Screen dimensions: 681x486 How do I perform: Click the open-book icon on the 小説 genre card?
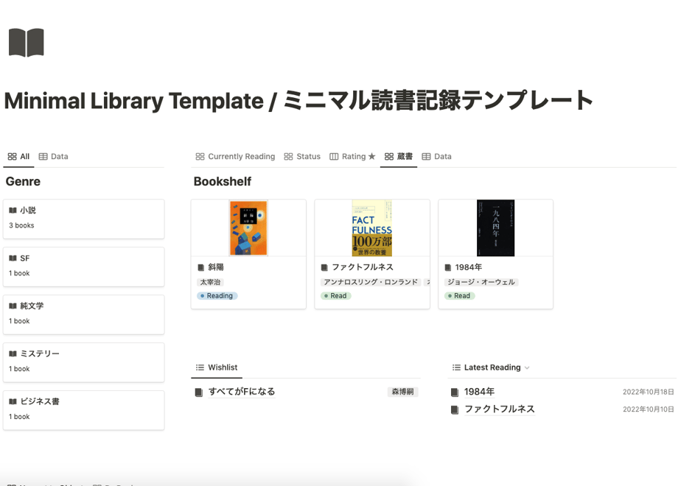(13, 211)
